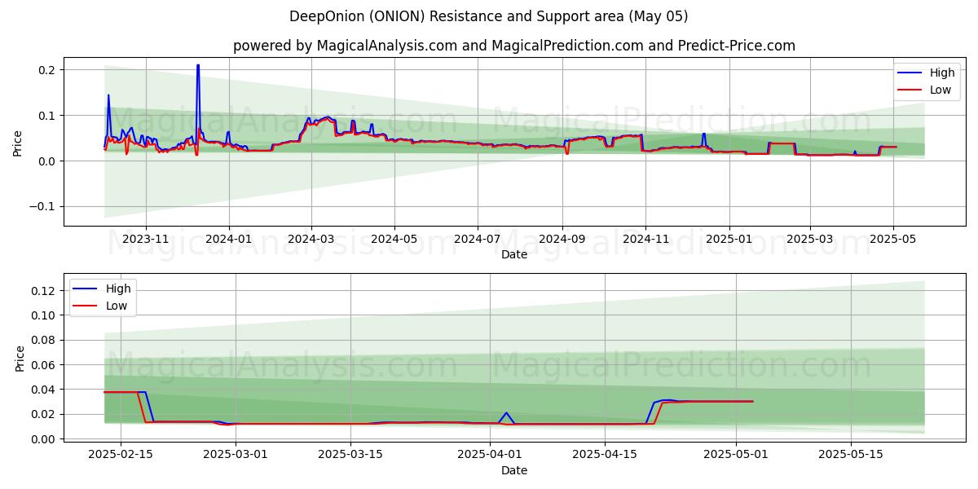Click the "0.12" price tick on bottom chart
The image size is (978, 489).
(x=43, y=291)
